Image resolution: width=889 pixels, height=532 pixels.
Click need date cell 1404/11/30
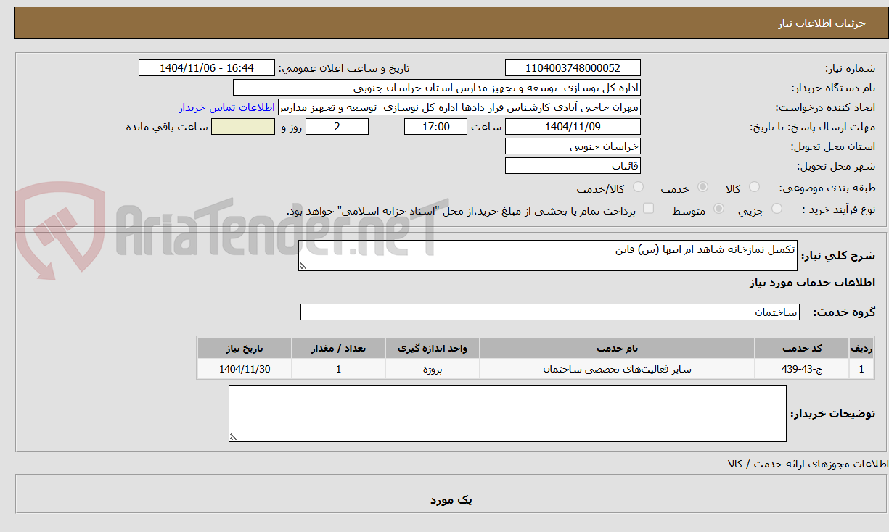coord(245,370)
